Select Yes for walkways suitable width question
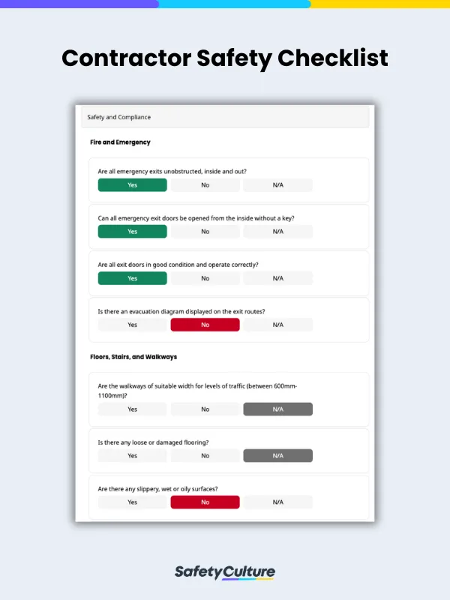The image size is (450, 600). point(131,409)
